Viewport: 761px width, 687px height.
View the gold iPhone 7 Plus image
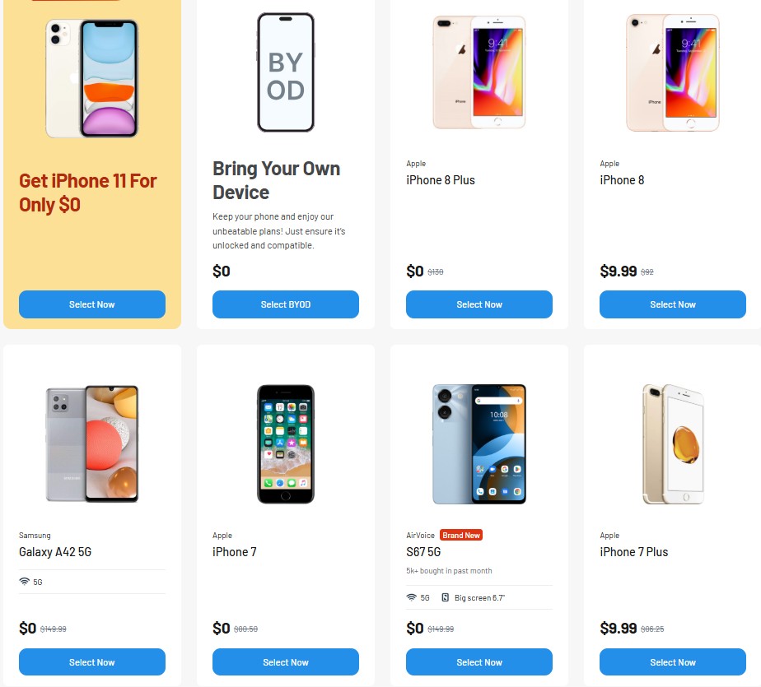(672, 443)
